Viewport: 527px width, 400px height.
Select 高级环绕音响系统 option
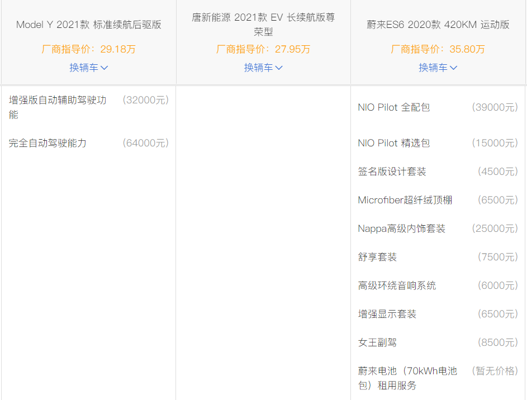(397, 286)
